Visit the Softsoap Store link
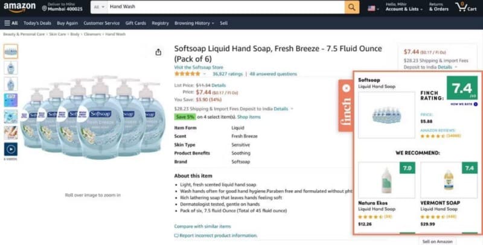Image resolution: width=483 pixels, height=245 pixels. pos(199,67)
